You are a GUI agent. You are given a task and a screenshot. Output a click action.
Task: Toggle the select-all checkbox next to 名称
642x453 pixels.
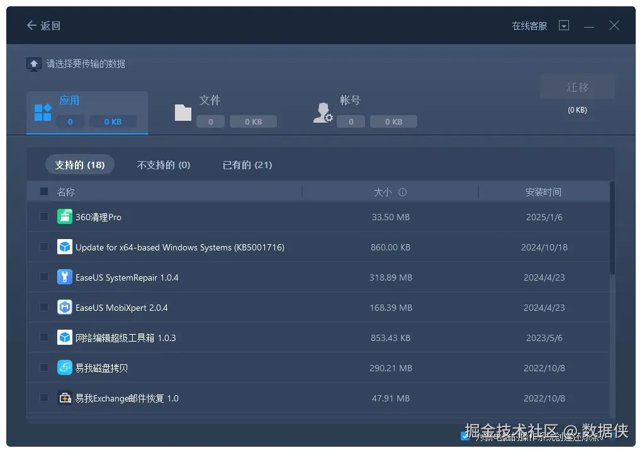[44, 191]
